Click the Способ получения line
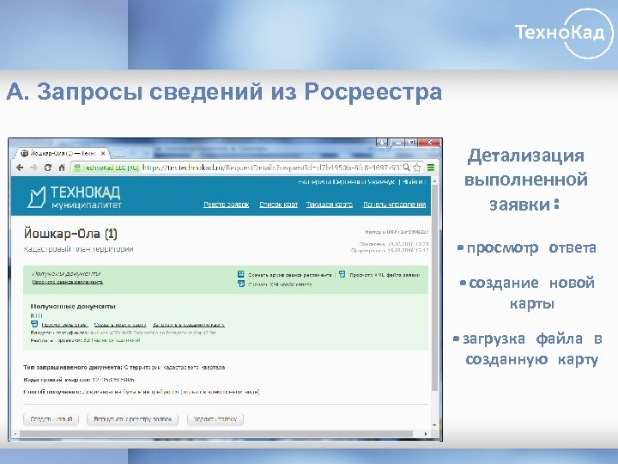This screenshot has width=618, height=464. [142, 392]
